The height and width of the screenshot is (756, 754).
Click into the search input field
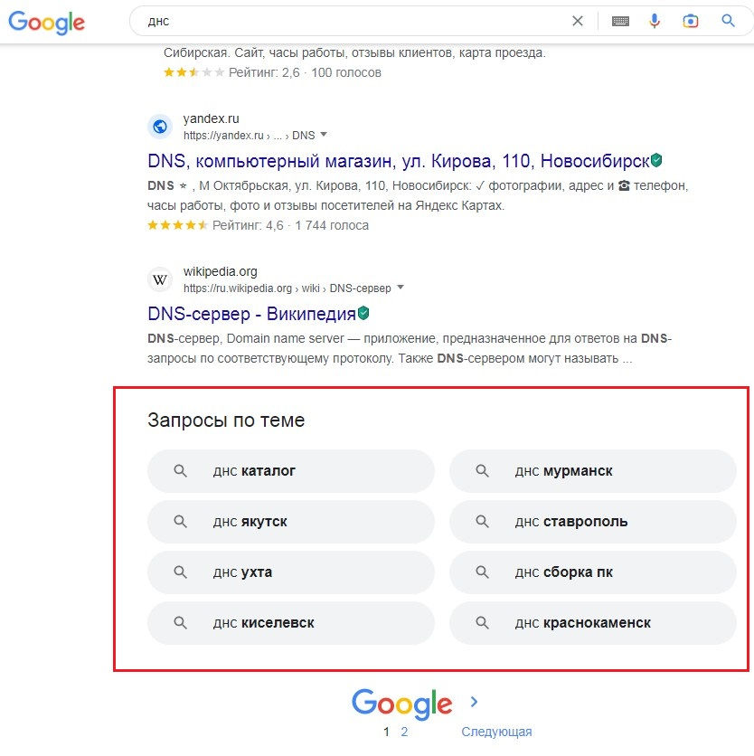[x=344, y=21]
